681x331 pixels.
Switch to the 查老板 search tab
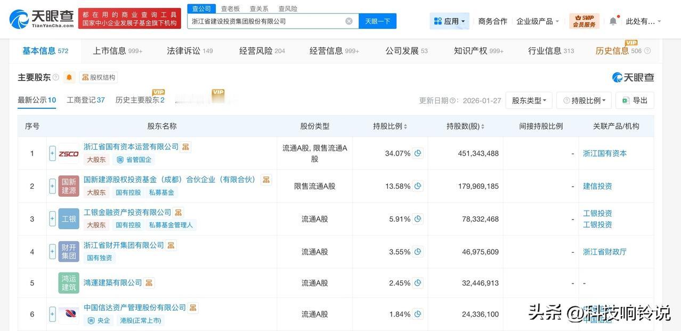point(230,9)
